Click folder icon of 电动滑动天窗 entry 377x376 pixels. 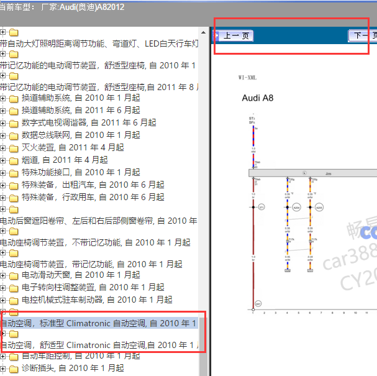14,276
